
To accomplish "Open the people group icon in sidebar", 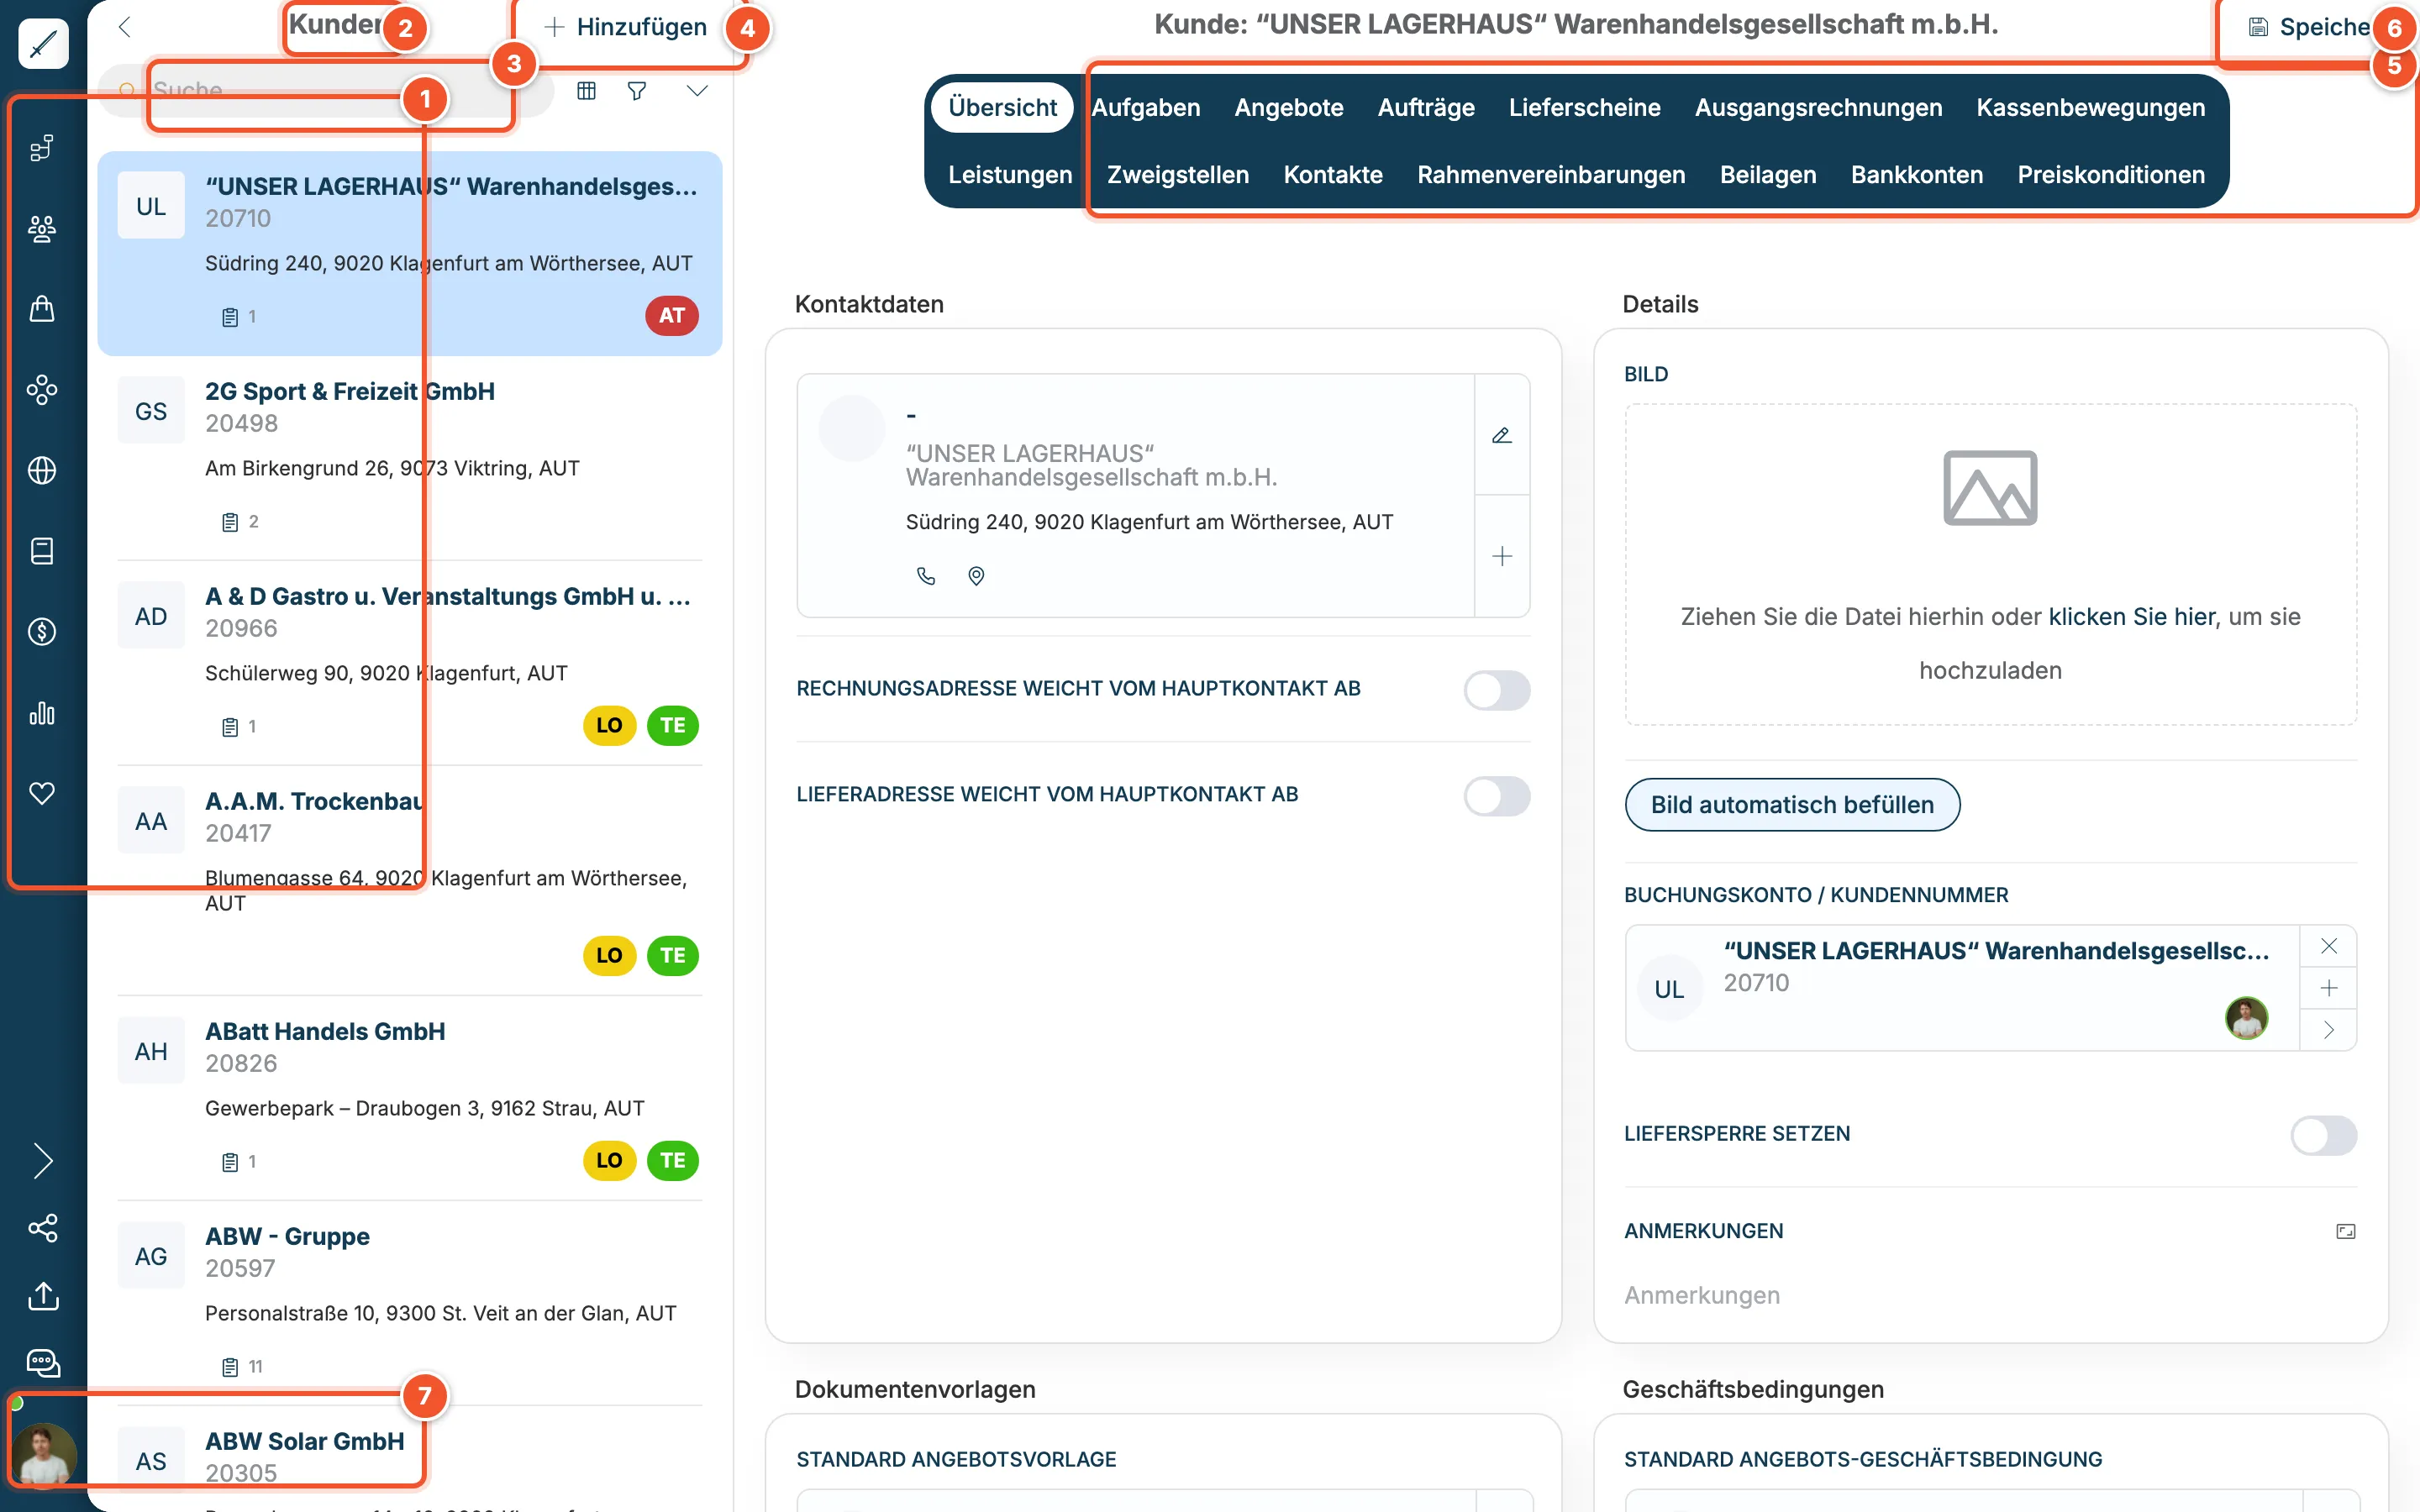I will coord(42,229).
